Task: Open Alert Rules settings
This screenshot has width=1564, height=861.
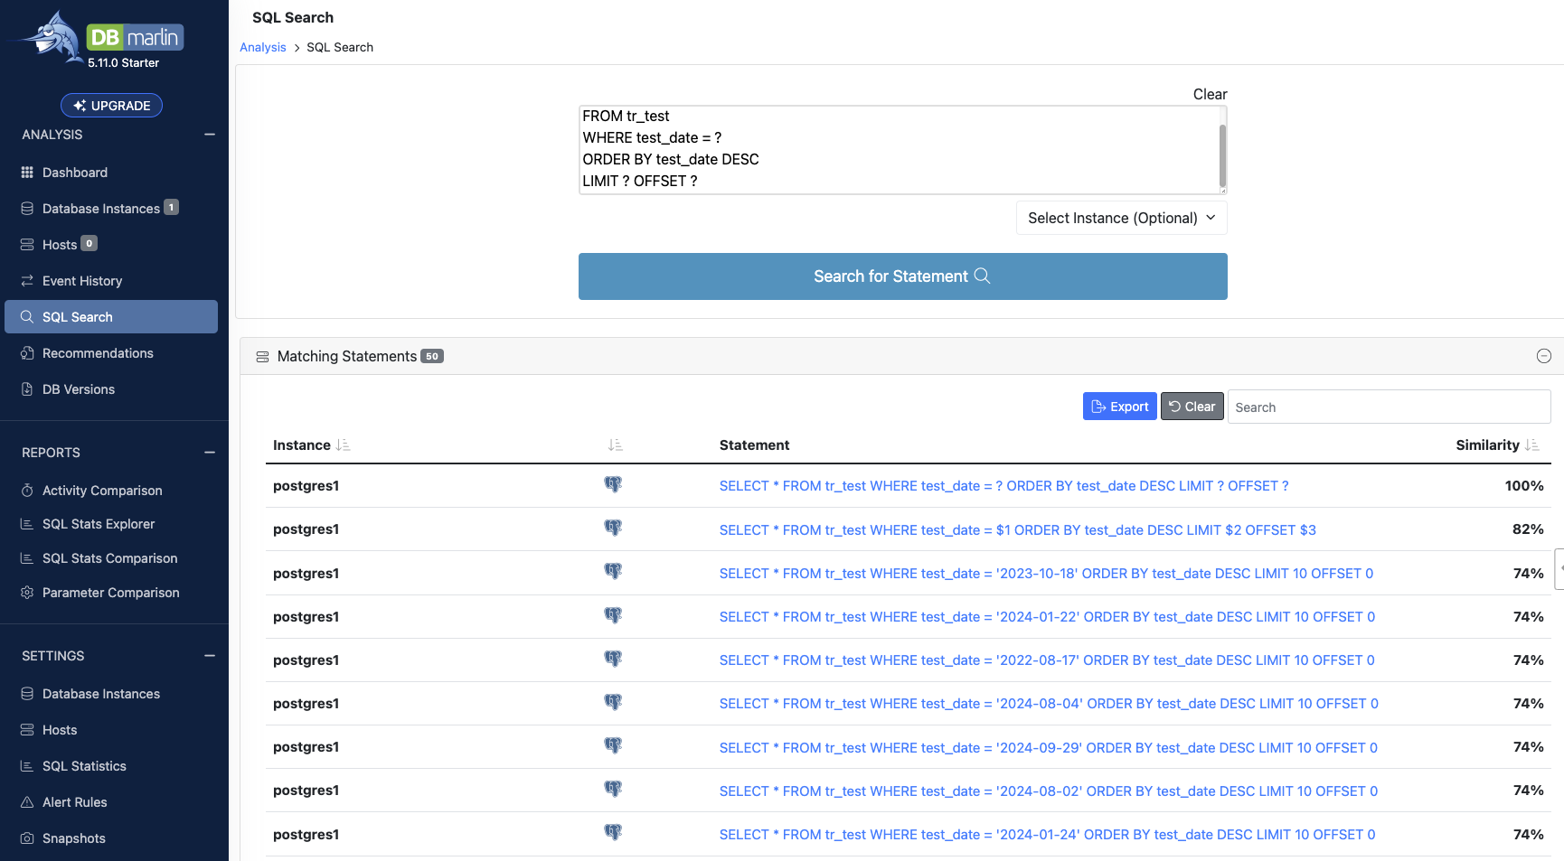Action: (x=75, y=802)
